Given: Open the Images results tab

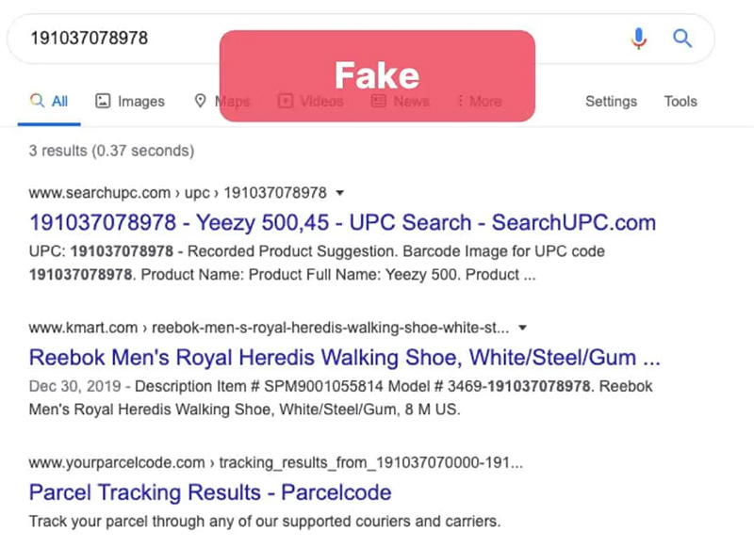Looking at the screenshot, I should [x=130, y=102].
